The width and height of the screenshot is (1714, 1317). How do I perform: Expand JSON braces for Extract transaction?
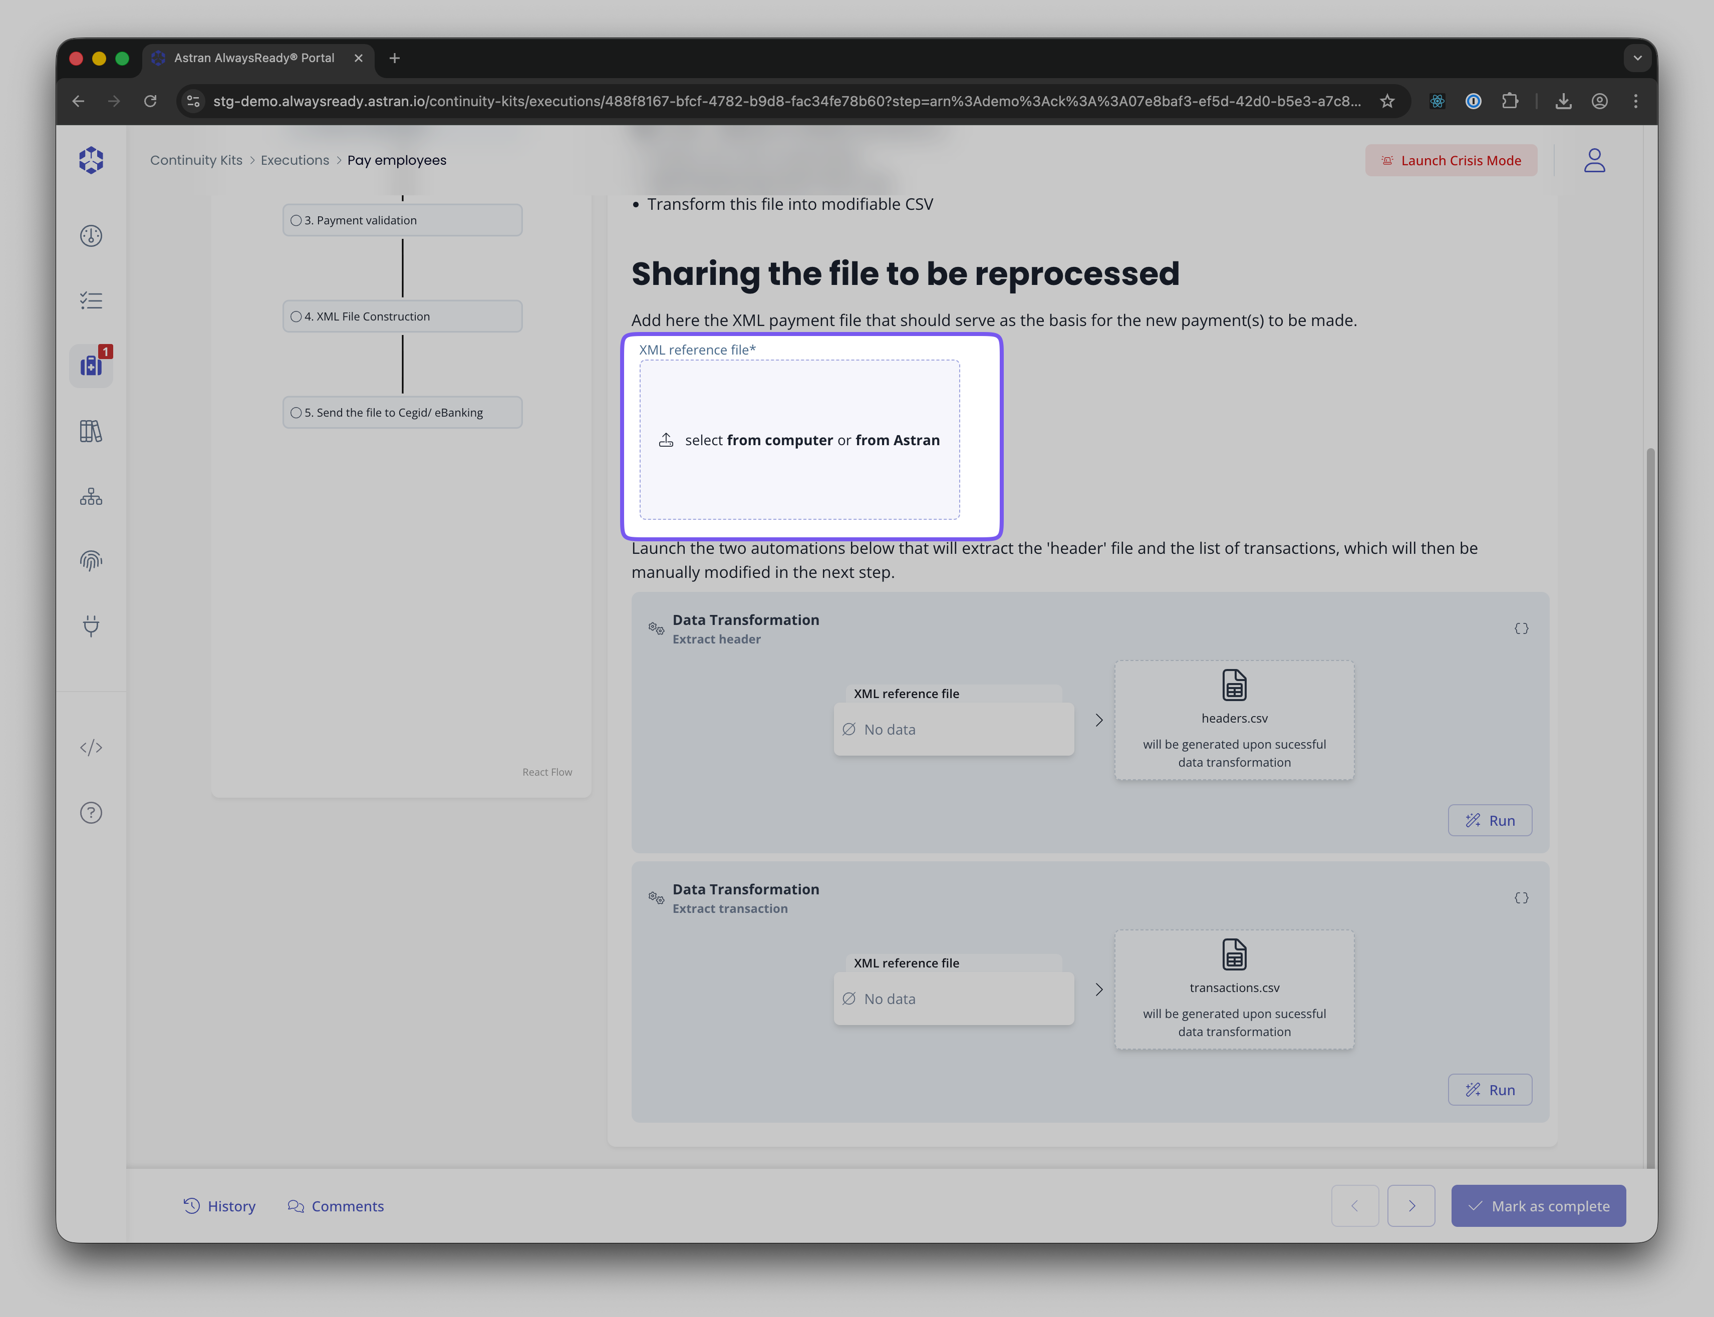click(x=1521, y=898)
